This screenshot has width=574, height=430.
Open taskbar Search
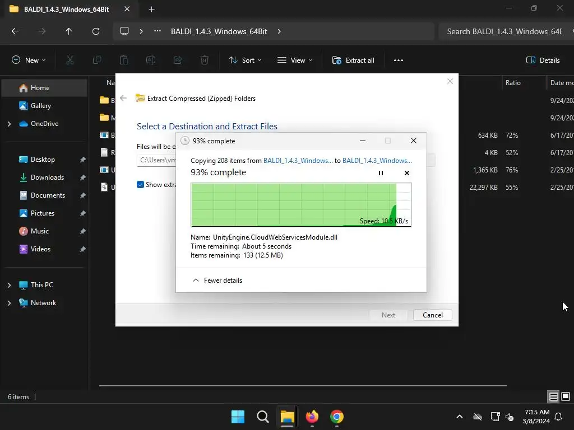click(x=262, y=417)
